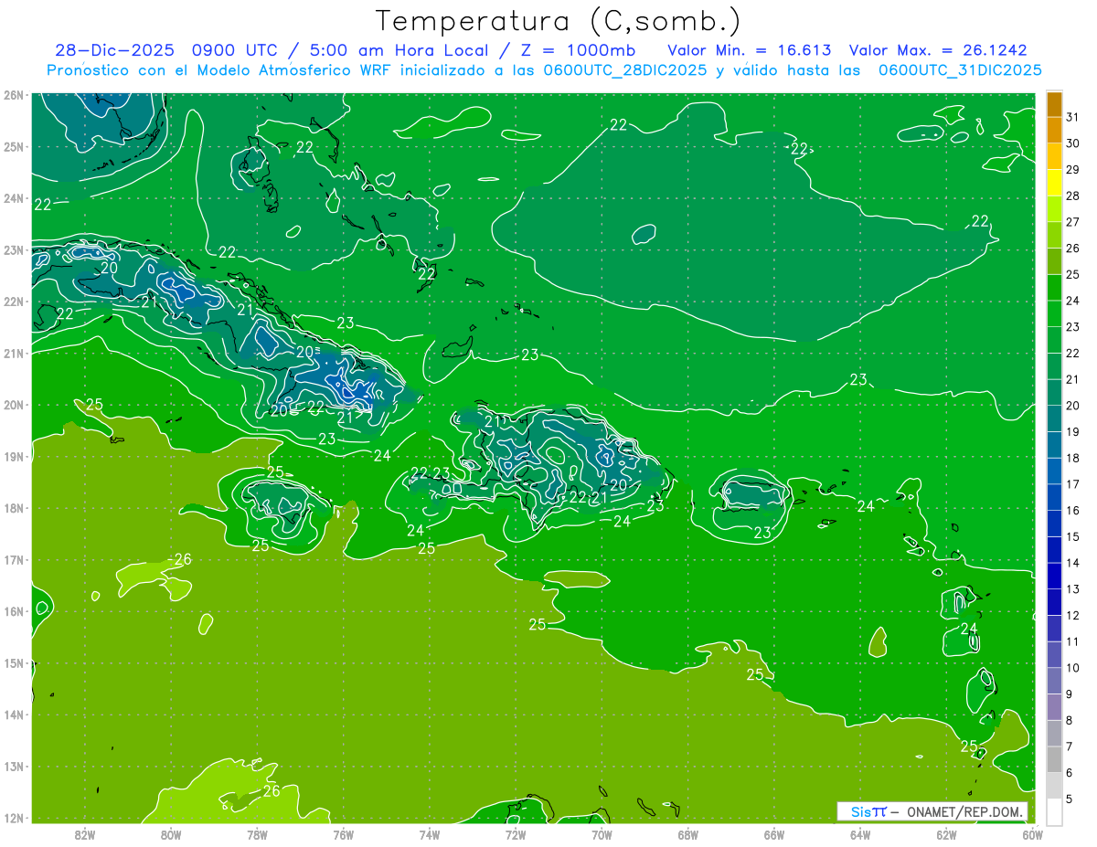Click the '0600UTC_31DIC2025' valid-until time
Viewport: 1097px width, 847px height.
tap(960, 70)
